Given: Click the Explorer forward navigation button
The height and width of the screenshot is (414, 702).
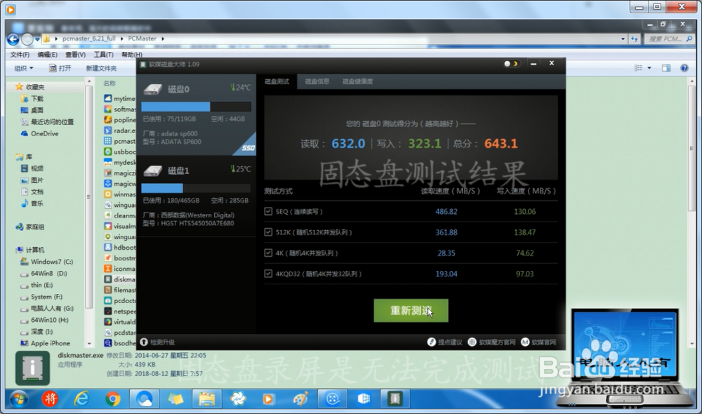Looking at the screenshot, I should (27, 40).
